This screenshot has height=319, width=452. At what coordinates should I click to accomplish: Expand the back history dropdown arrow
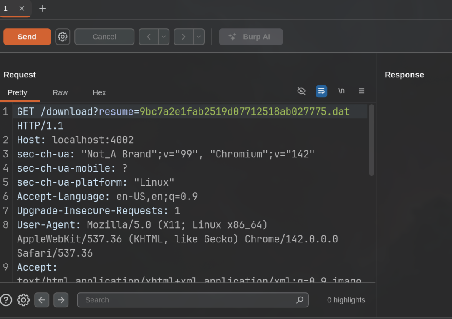coord(164,37)
